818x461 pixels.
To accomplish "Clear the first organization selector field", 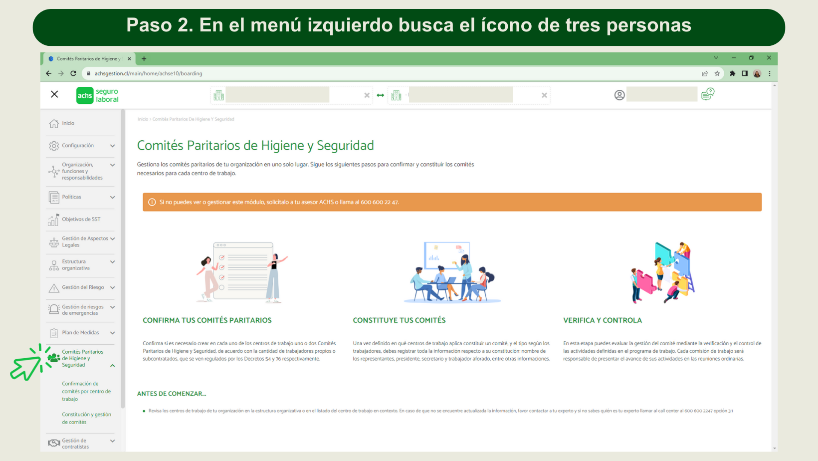I will [x=367, y=95].
